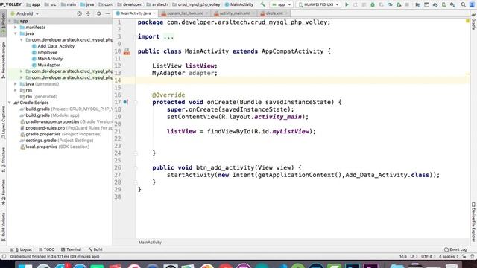Click the UTF-8 encoding in status bar
477x268 pixels.
[x=429, y=257]
